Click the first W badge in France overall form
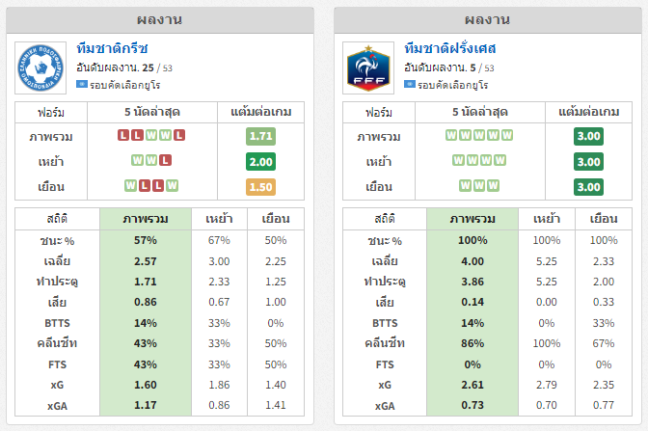The image size is (648, 431). coord(451,135)
